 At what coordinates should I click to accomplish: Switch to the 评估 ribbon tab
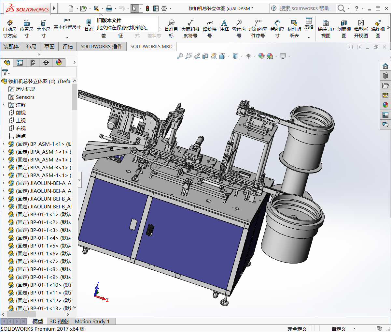(67, 46)
